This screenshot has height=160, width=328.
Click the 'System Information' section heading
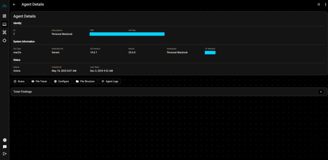point(24,42)
